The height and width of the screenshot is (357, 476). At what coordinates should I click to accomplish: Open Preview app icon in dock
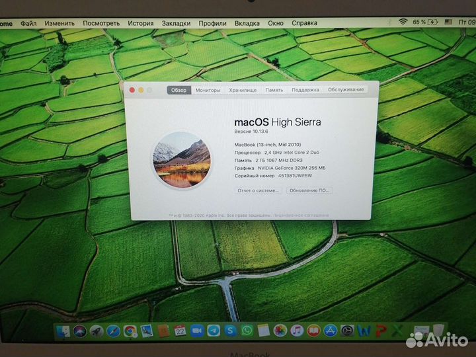[x=147, y=331]
